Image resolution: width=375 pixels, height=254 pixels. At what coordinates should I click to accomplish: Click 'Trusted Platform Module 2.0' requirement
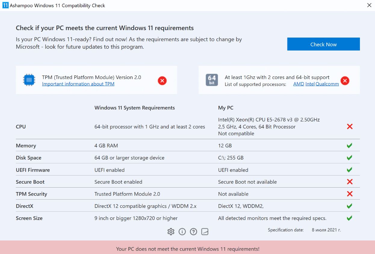pyautogui.click(x=127, y=194)
